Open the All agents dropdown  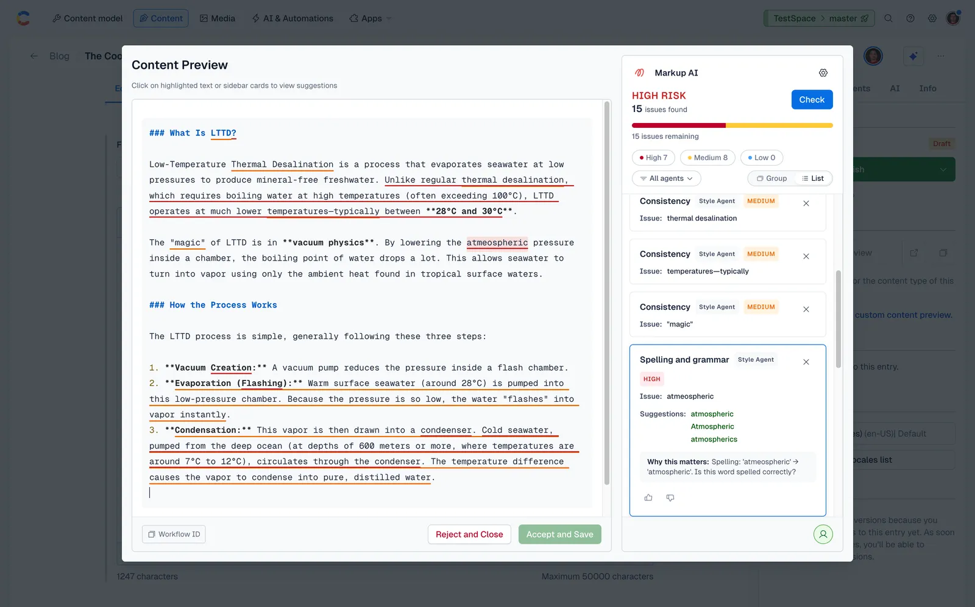click(667, 178)
